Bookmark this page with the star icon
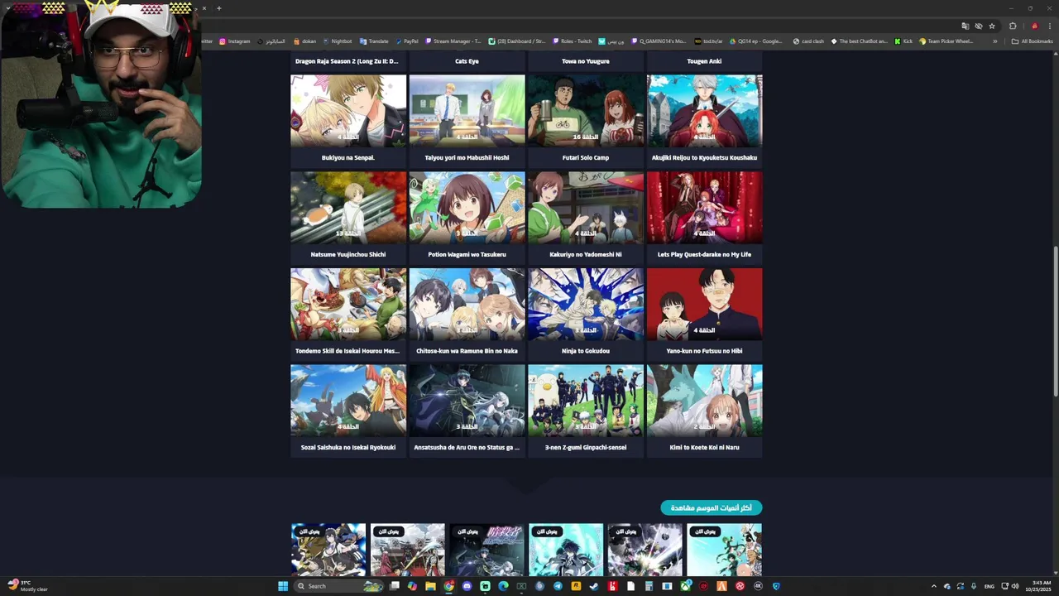 [992, 26]
